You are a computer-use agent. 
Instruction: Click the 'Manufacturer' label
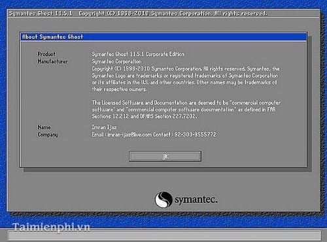point(52,61)
